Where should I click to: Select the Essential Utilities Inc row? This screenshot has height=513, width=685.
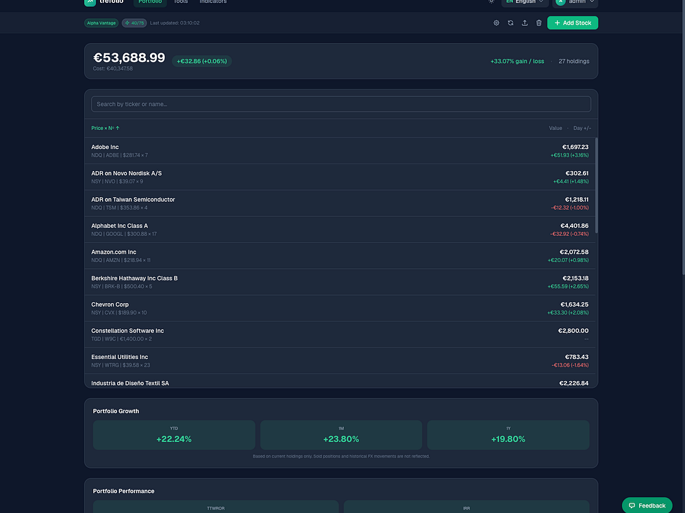[x=340, y=360]
